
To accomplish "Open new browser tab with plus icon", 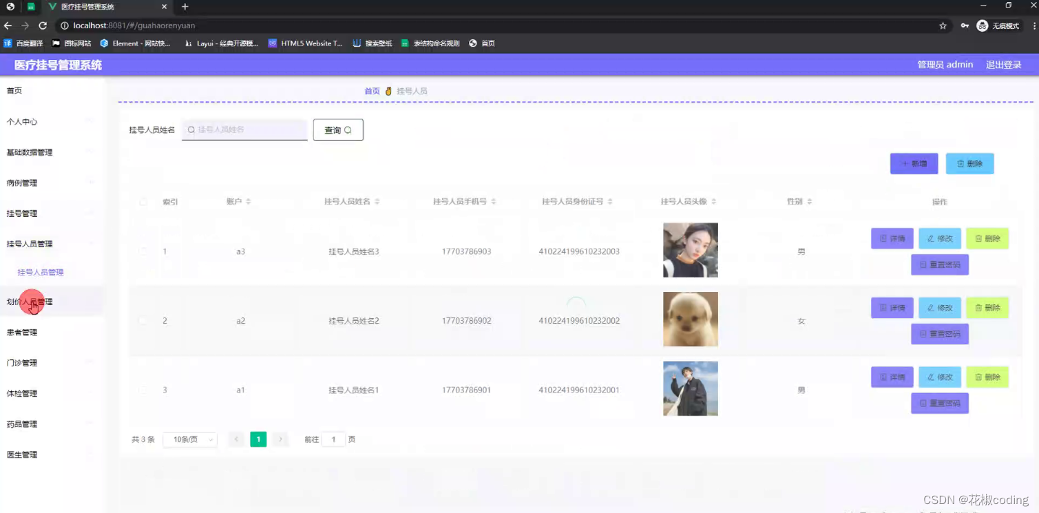I will [x=185, y=7].
